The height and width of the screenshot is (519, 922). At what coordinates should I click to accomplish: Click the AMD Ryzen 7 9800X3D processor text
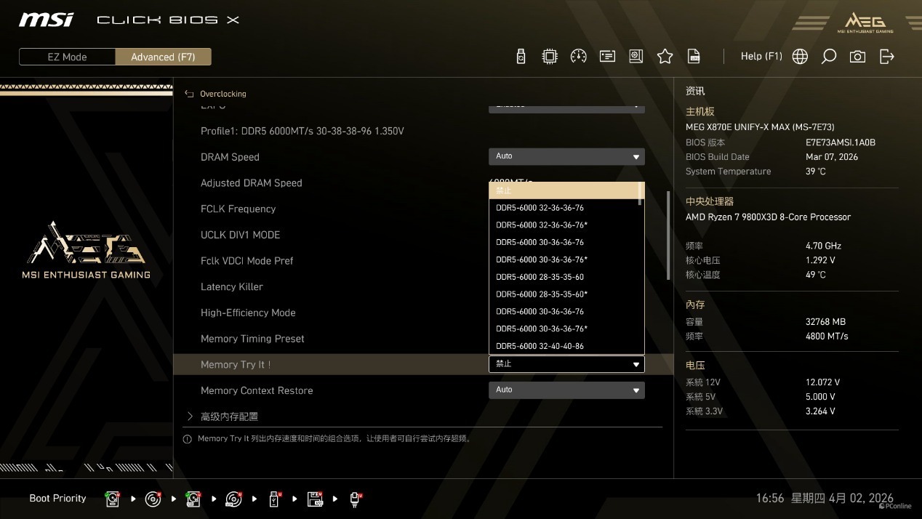coord(768,217)
